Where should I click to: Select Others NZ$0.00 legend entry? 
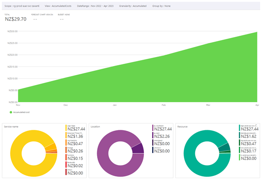tap(74, 172)
